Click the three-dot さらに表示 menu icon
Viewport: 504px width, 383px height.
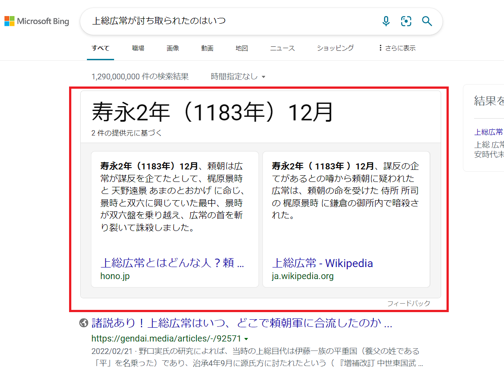pyautogui.click(x=380, y=48)
